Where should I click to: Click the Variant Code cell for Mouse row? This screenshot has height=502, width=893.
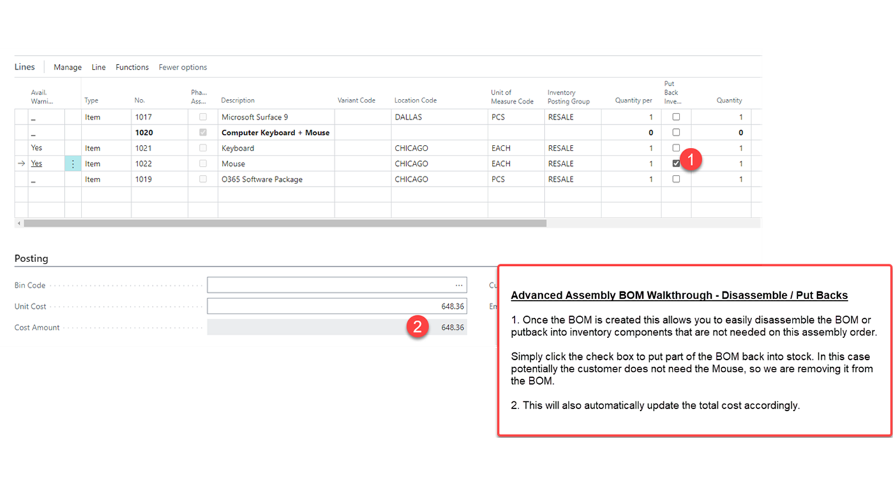click(363, 164)
